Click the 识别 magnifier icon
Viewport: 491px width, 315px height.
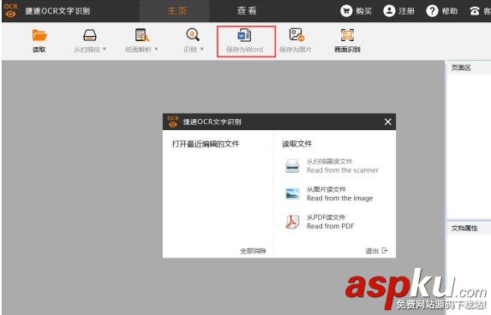(x=193, y=35)
